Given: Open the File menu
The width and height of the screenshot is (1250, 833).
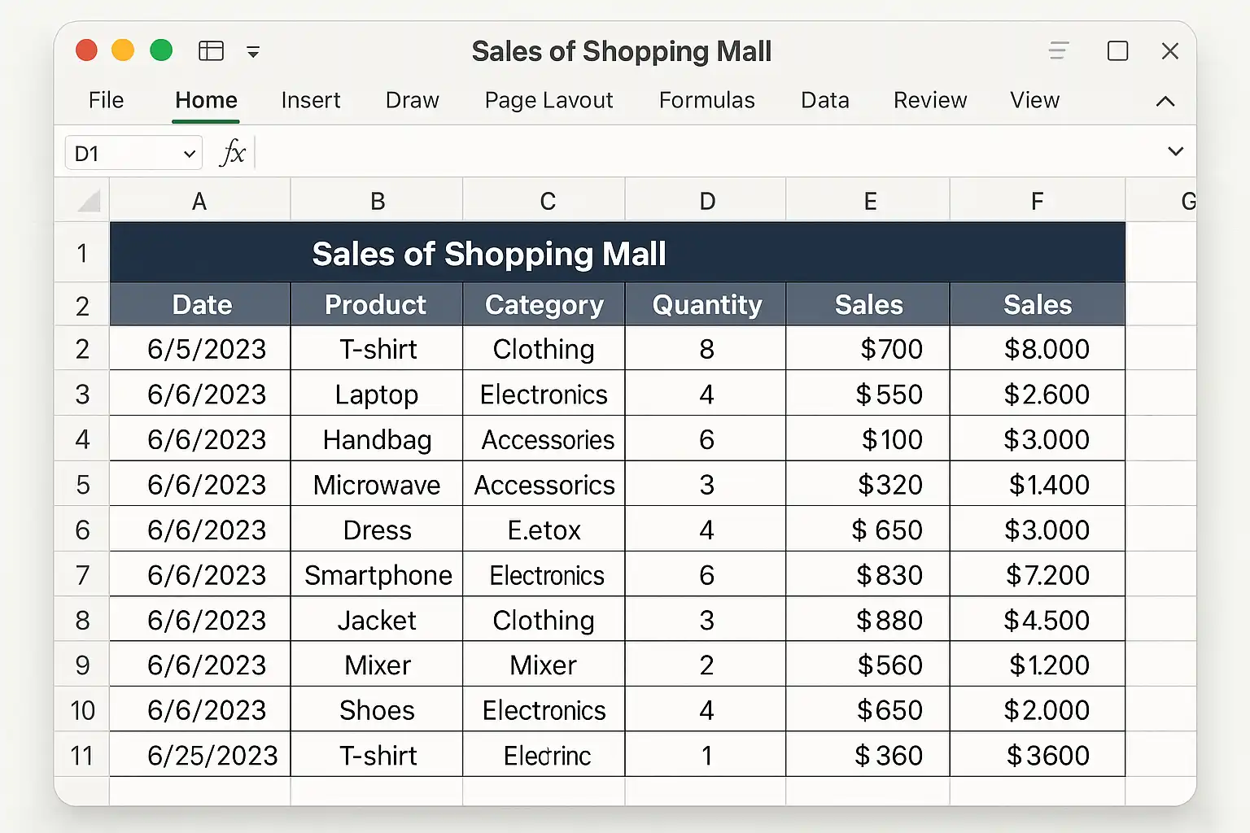Looking at the screenshot, I should [x=106, y=100].
